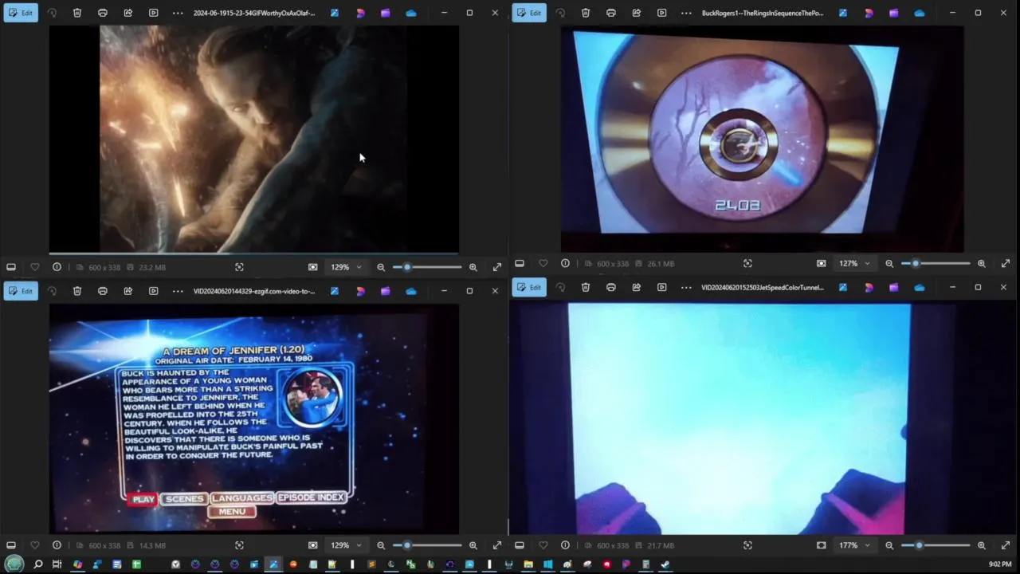
Task: Click Edit in the JetSpeedColorTunnel window
Action: click(528, 287)
